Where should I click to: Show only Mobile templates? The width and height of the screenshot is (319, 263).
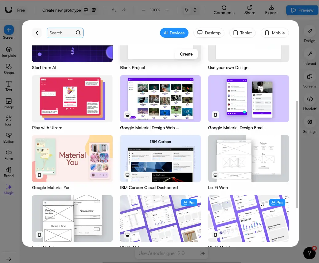click(274, 33)
